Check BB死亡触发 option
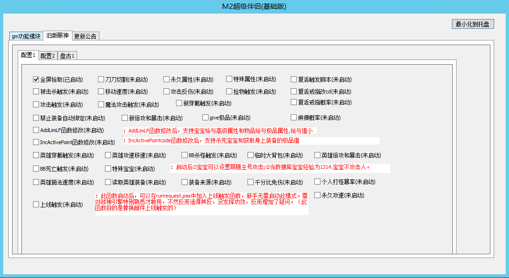Image resolution: width=509 pixels, height=278 pixels. [x=36, y=169]
